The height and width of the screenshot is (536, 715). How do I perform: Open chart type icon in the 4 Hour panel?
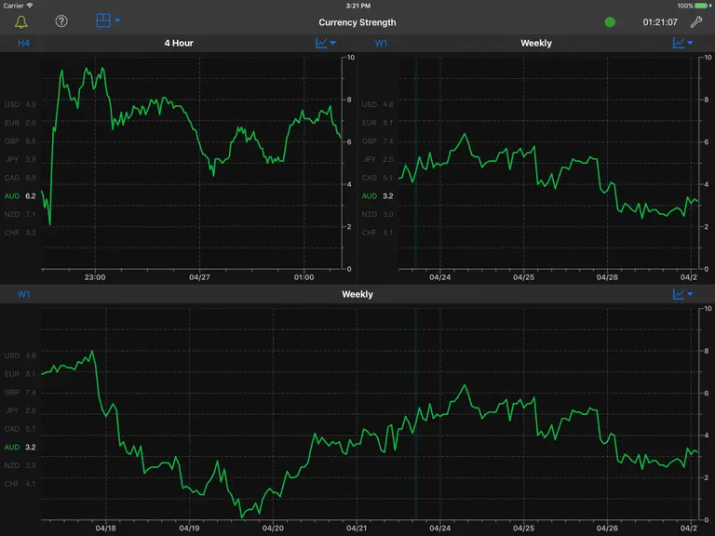[x=321, y=43]
